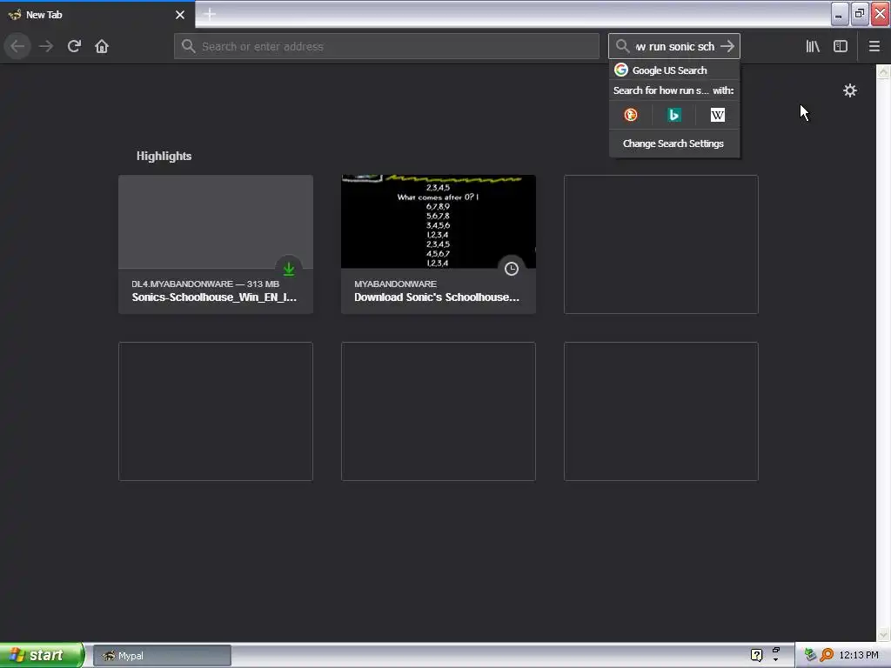Click the history clock badge icon
891x668 pixels.
pyautogui.click(x=512, y=269)
